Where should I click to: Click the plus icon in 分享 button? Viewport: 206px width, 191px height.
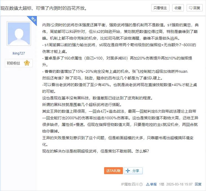point(128,171)
